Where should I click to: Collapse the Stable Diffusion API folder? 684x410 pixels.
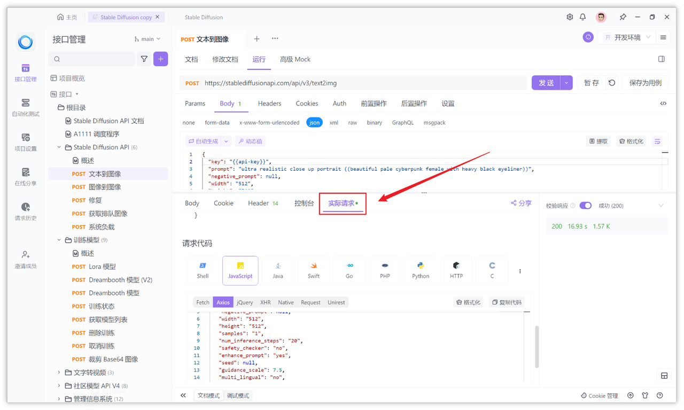pos(59,147)
